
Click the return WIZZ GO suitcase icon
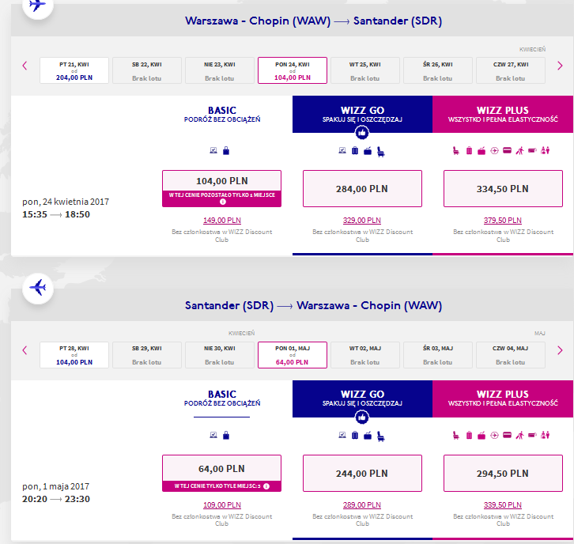pyautogui.click(x=355, y=435)
